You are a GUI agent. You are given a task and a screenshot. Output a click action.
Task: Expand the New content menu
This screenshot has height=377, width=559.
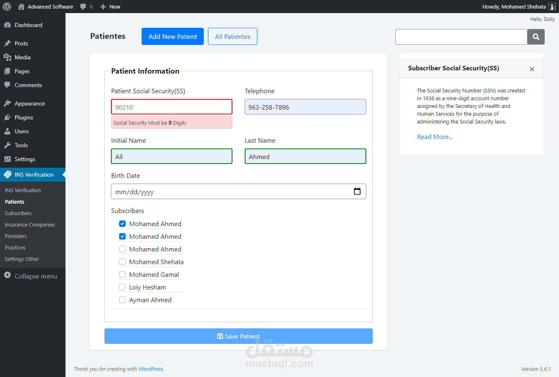110,7
